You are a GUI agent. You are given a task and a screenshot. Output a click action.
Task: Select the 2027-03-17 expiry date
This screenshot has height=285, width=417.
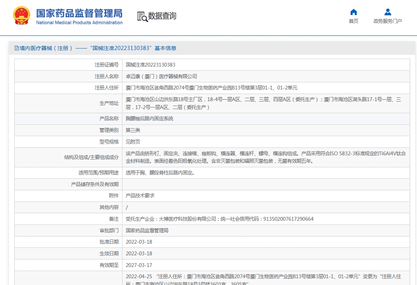(139, 265)
